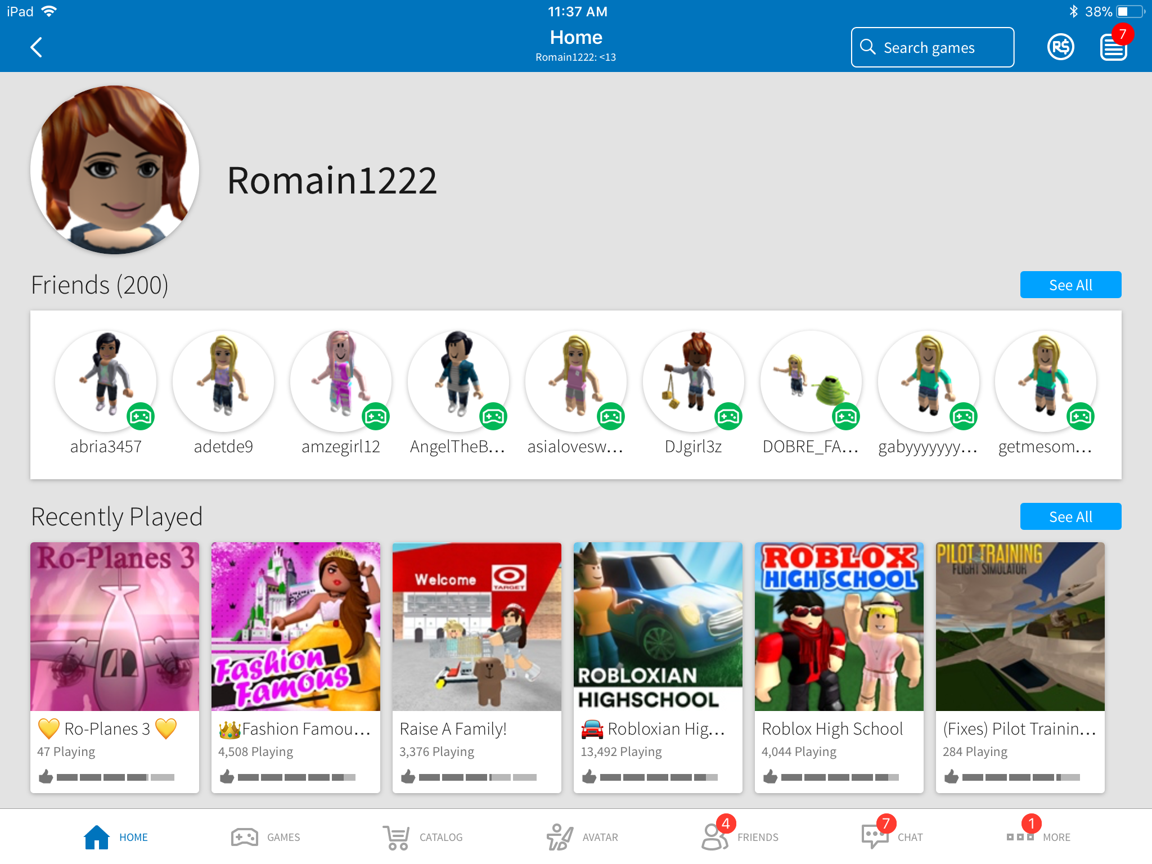Image resolution: width=1152 pixels, height=864 pixels.
Task: Click See All for Friends
Action: pyautogui.click(x=1070, y=285)
